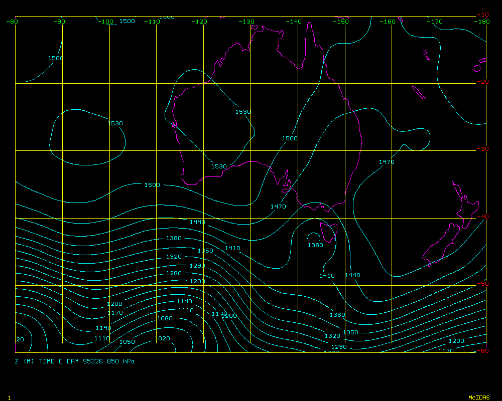Click the -20 latitude label in red

pos(482,82)
